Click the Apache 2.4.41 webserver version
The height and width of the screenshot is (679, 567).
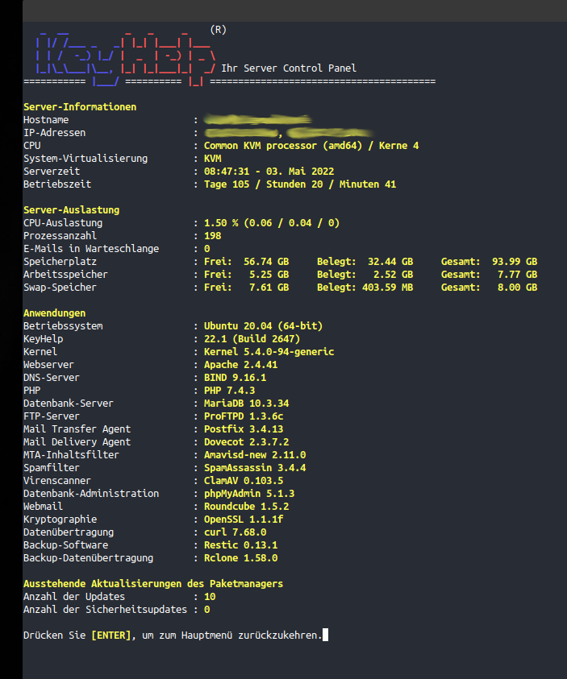pos(241,365)
